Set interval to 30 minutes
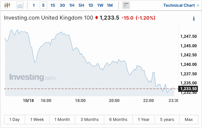 click(62, 5)
